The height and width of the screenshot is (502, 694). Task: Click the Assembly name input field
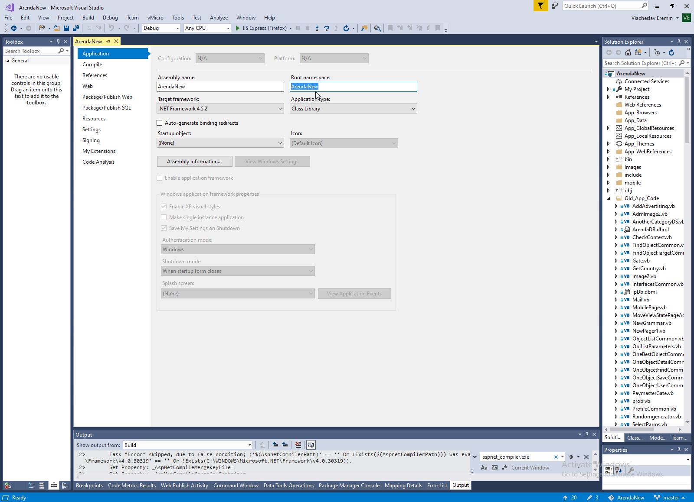(x=220, y=87)
